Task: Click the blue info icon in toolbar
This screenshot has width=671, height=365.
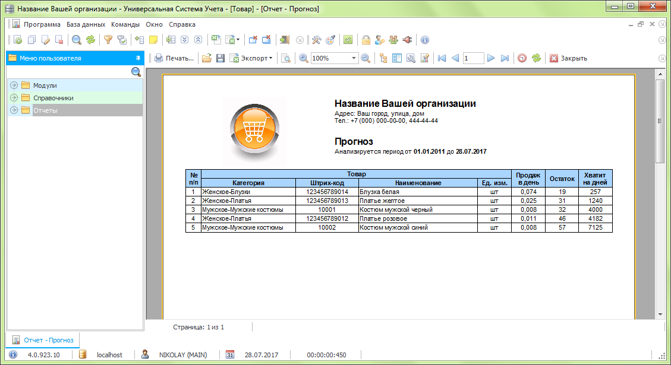Action: [424, 40]
